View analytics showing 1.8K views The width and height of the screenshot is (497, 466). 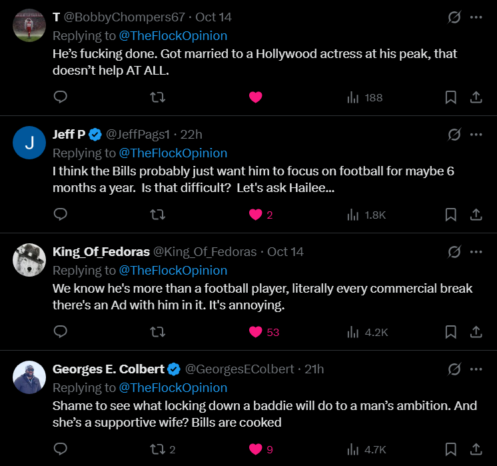point(366,215)
